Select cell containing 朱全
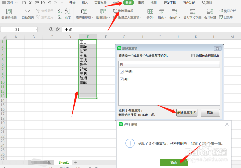The image size is (241, 168). [88, 64]
